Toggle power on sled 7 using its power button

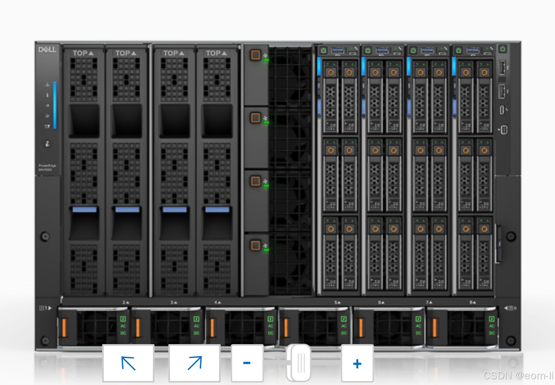tap(413, 49)
